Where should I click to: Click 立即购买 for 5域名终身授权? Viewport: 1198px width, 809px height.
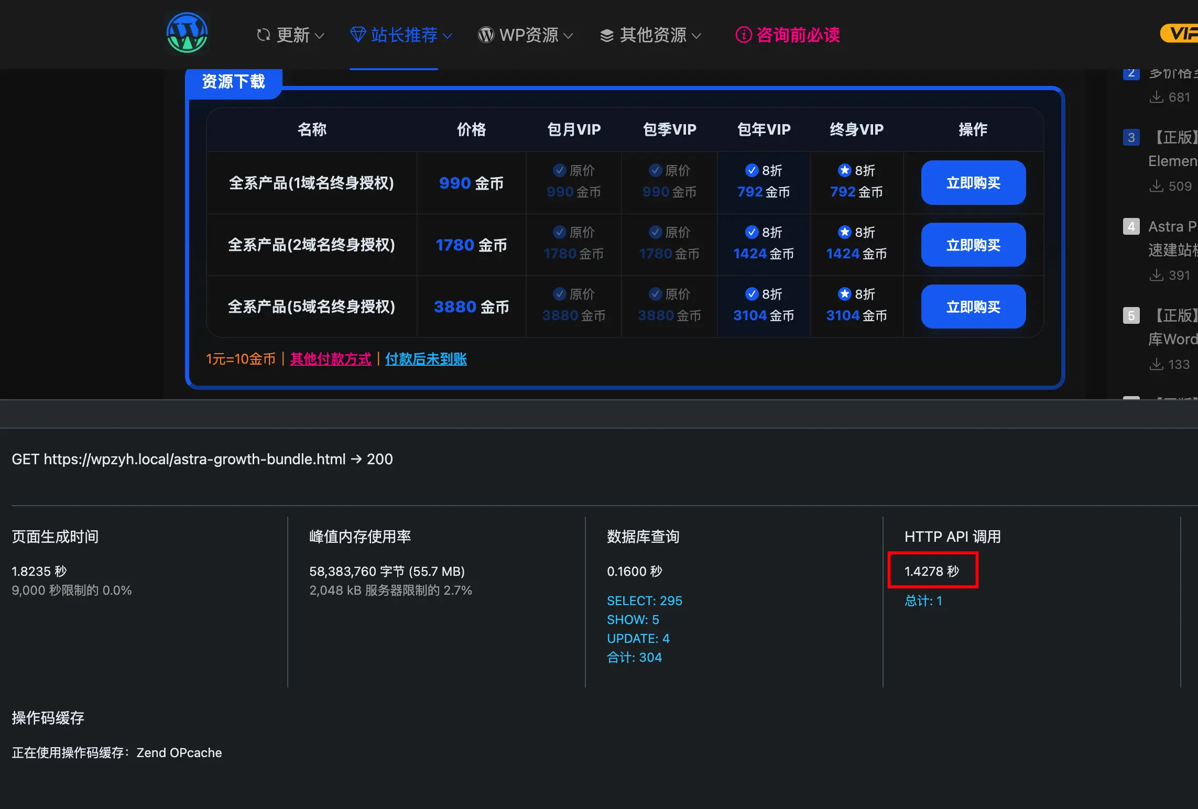click(x=973, y=307)
